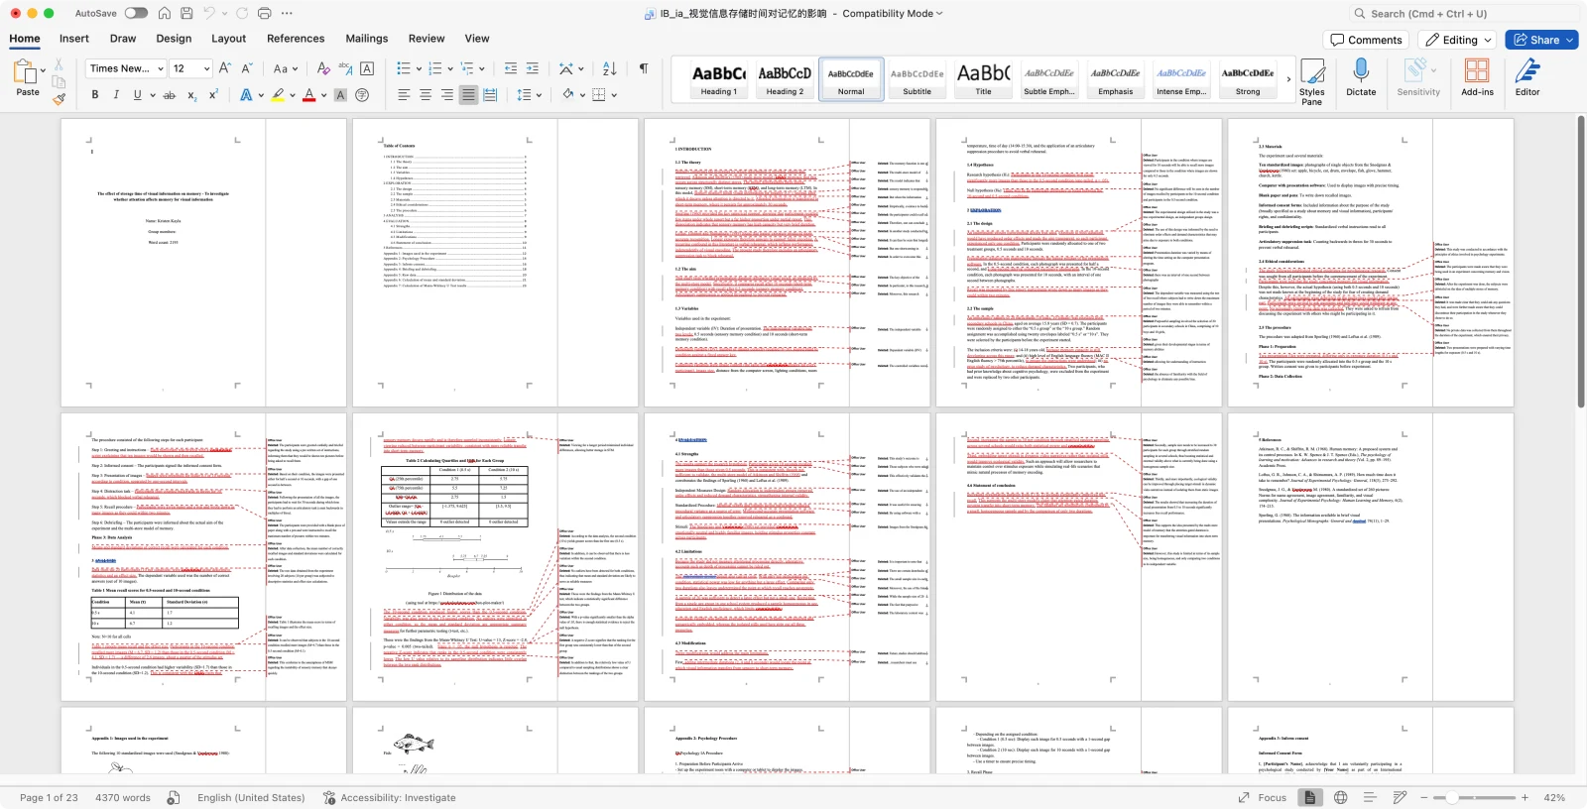Viewport: 1587px width, 809px height.
Task: Apply the yellow text highlight color
Action: (x=278, y=95)
